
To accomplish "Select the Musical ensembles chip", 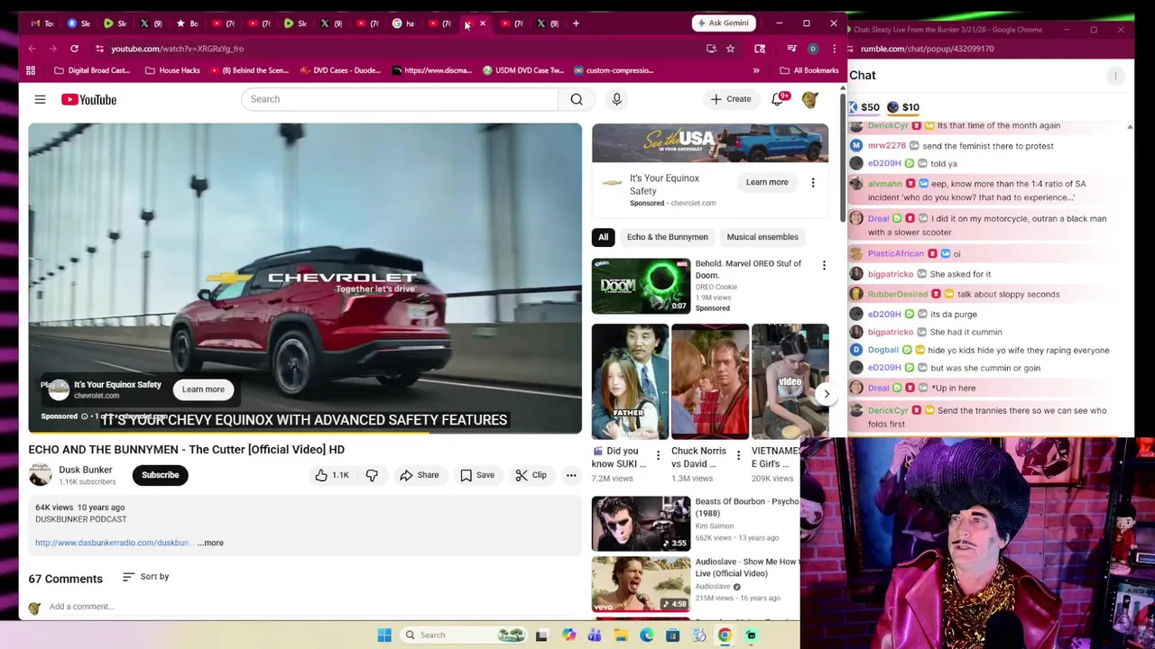I will point(762,237).
